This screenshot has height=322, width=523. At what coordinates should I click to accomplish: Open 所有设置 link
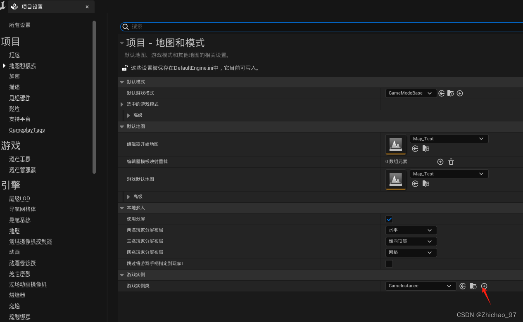click(19, 25)
